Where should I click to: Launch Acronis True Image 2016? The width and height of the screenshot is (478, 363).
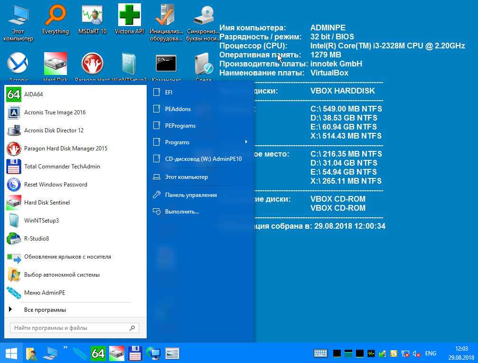[x=55, y=112]
